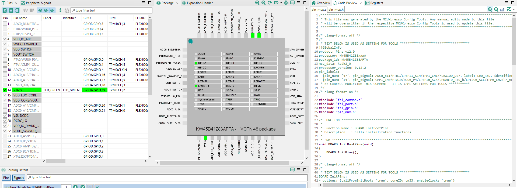Screen dimensions: 517x188
Task: Switch to the Peripheral Signals tab
Action: tap(36, 3)
